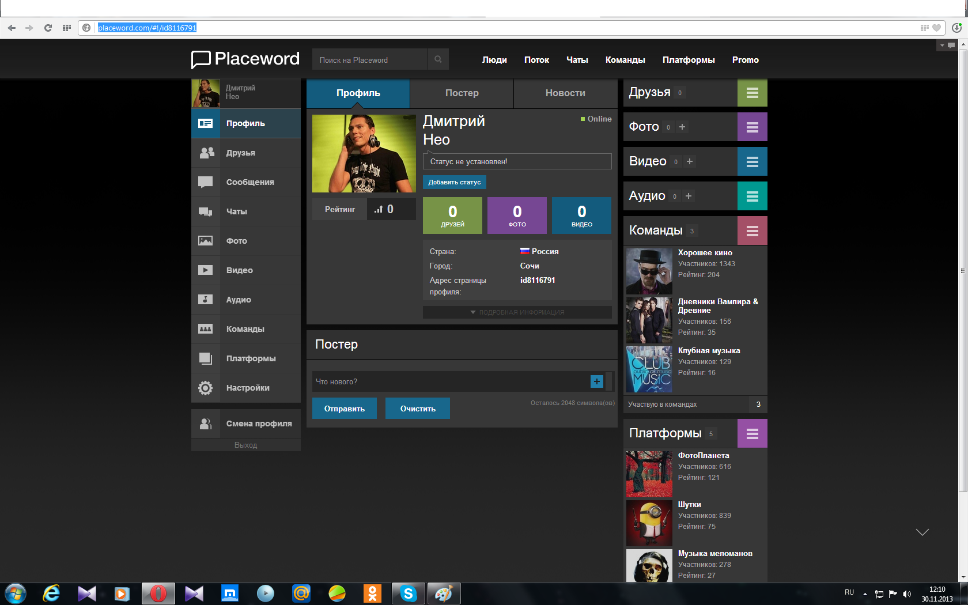This screenshot has width=968, height=605.
Task: Add audio with the Аудио plus
Action: coord(689,196)
